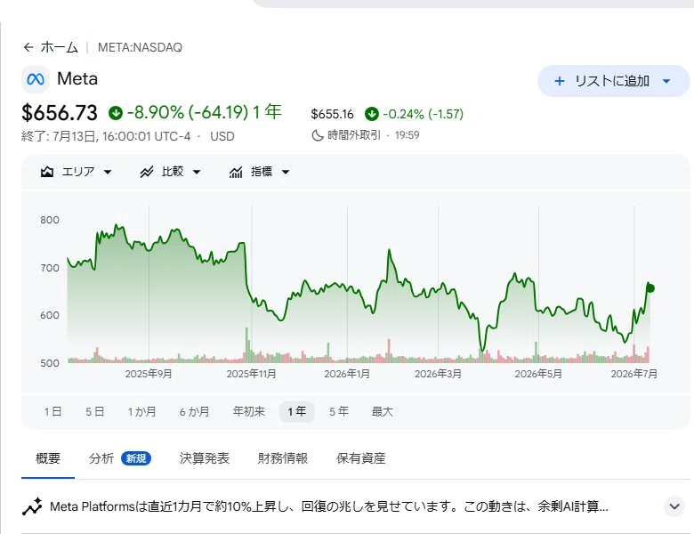Select the 1年 time range
The width and height of the screenshot is (694, 534).
(297, 412)
